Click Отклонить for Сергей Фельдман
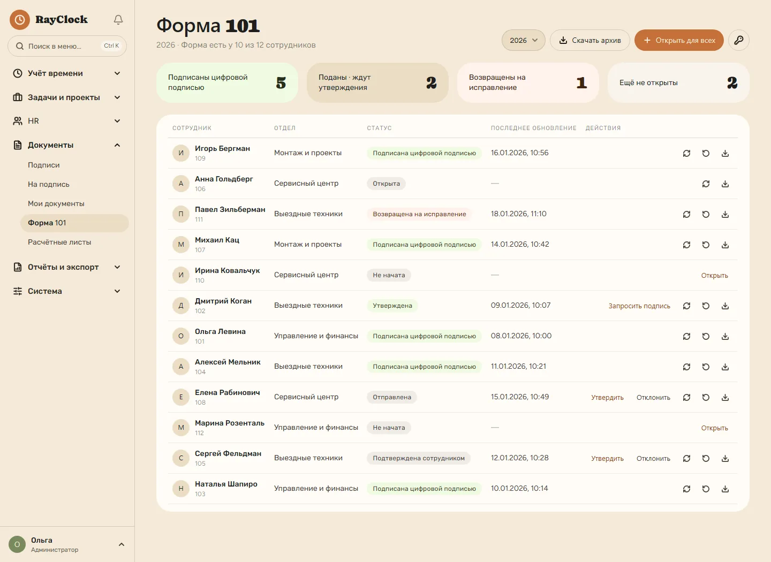This screenshot has height=562, width=771. point(653,459)
